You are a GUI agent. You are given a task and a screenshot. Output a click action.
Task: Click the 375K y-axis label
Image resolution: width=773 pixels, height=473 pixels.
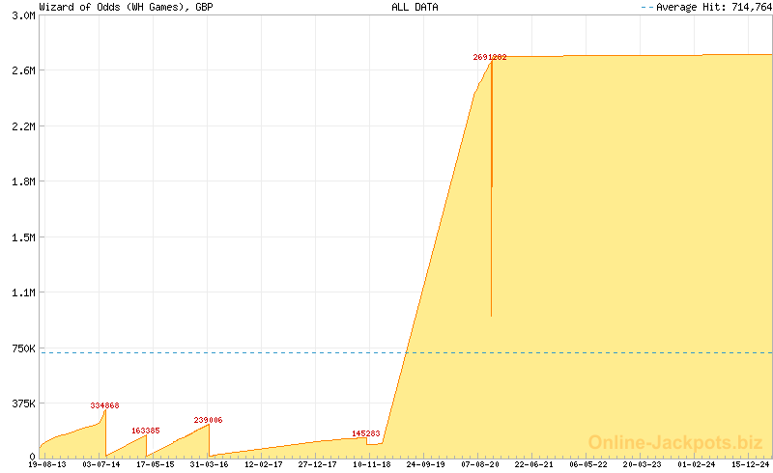[x=21, y=403]
